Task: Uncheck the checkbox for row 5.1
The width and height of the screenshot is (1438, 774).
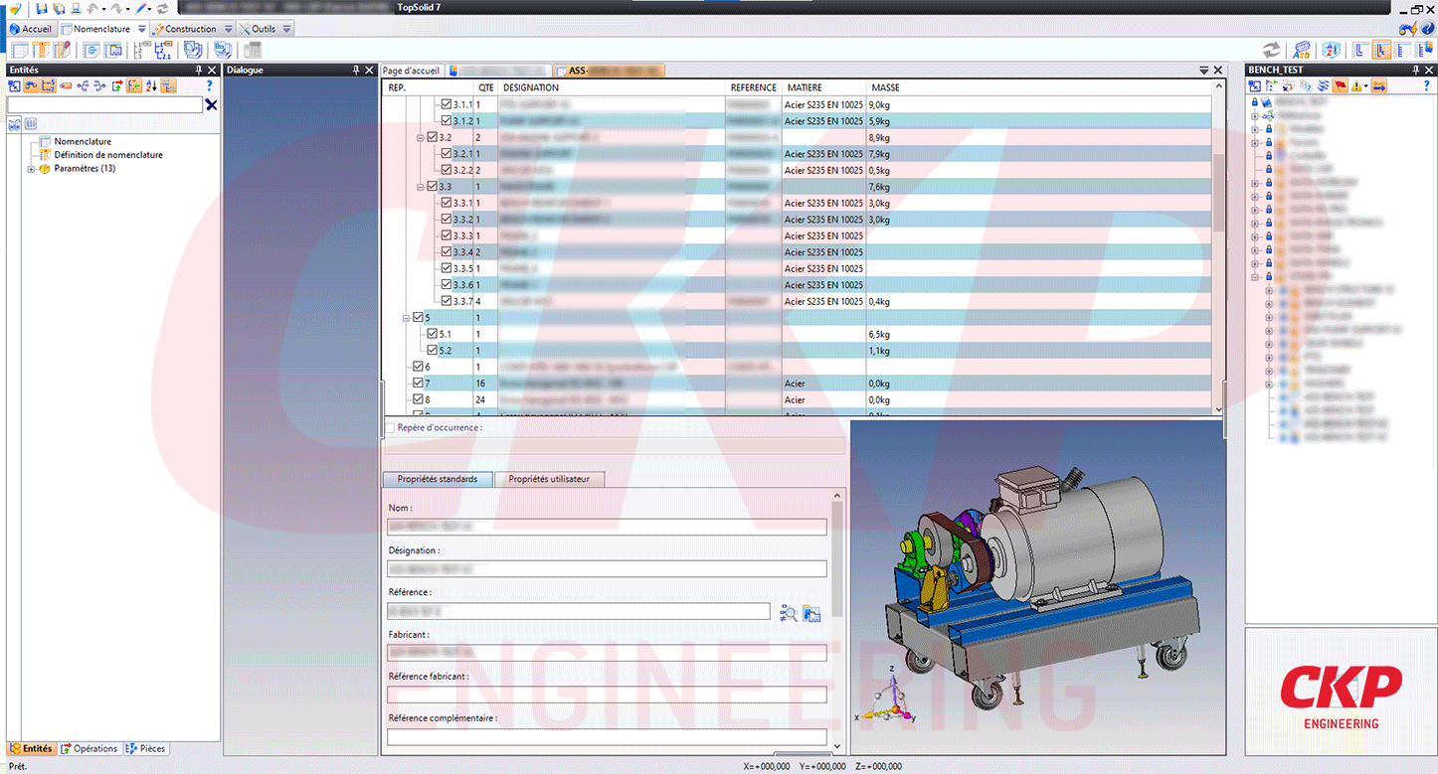Action: pos(433,334)
